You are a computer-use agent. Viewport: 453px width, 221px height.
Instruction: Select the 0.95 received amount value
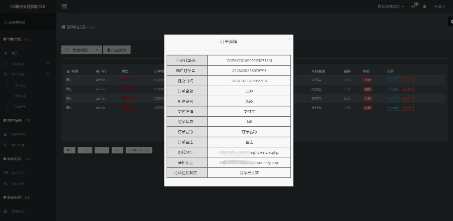coord(249,101)
